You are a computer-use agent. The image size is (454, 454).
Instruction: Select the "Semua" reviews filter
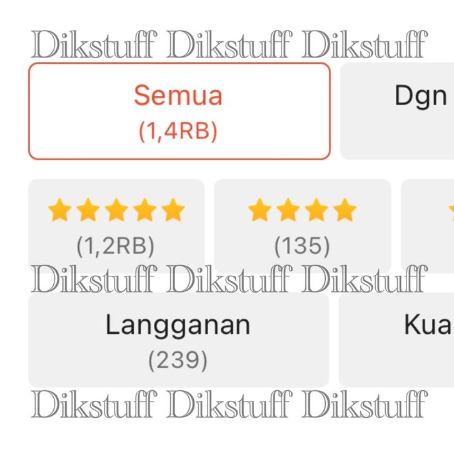179,111
